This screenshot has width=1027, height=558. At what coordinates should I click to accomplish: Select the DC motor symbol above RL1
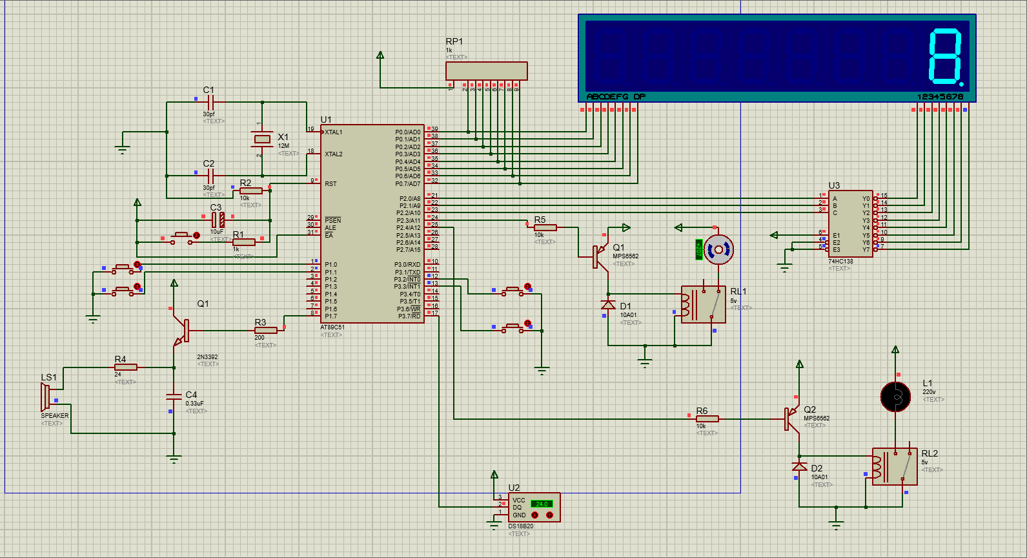coord(718,249)
